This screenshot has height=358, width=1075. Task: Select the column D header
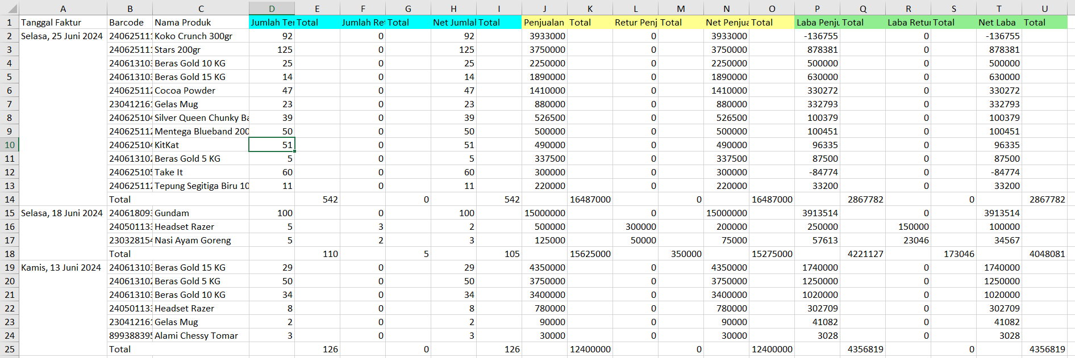[272, 9]
